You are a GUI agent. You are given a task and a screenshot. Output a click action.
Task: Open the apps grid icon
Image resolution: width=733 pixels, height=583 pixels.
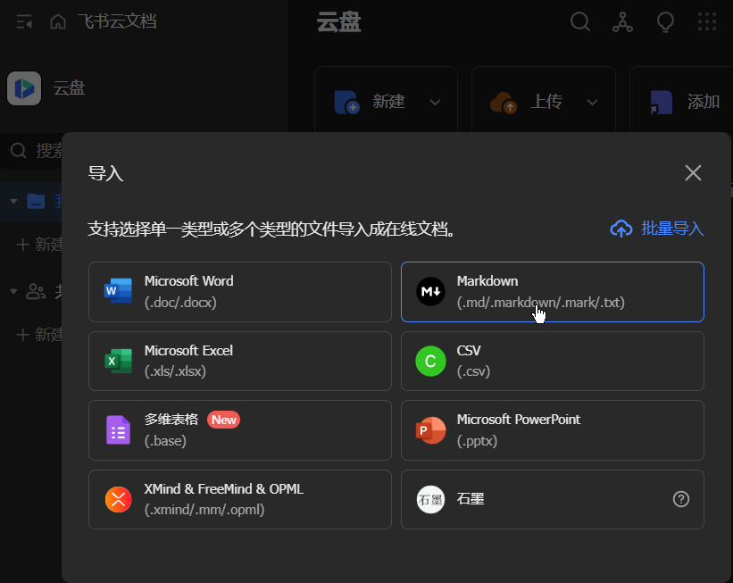point(706,21)
